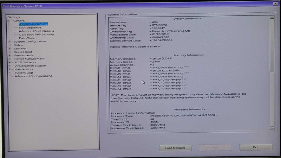Click the Bios version value A34
Viewport: 281px width, 158px height.
tap(155, 22)
